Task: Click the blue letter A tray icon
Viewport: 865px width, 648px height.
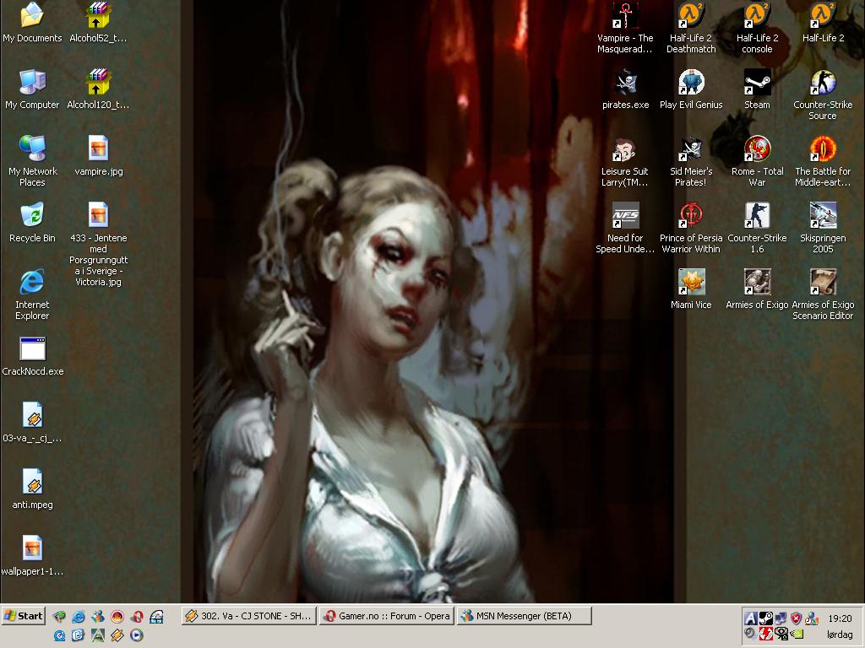Action: point(751,618)
